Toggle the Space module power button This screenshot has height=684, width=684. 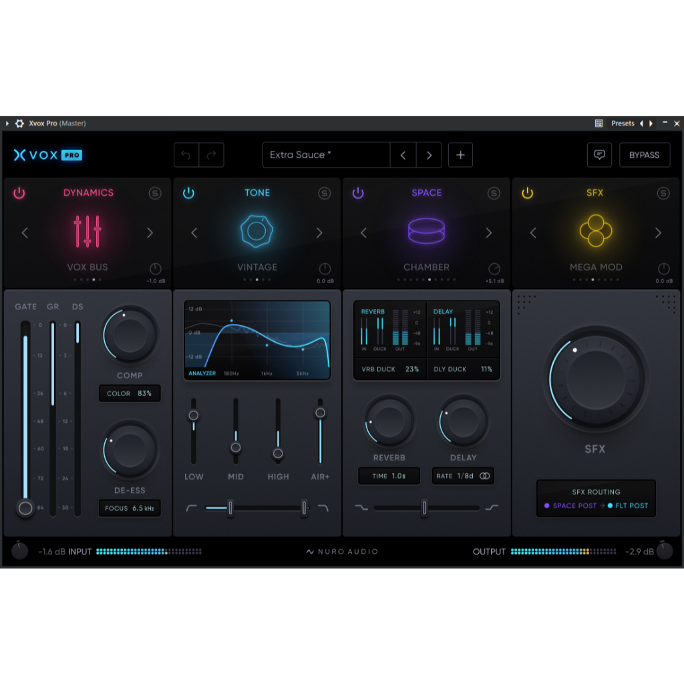(358, 193)
